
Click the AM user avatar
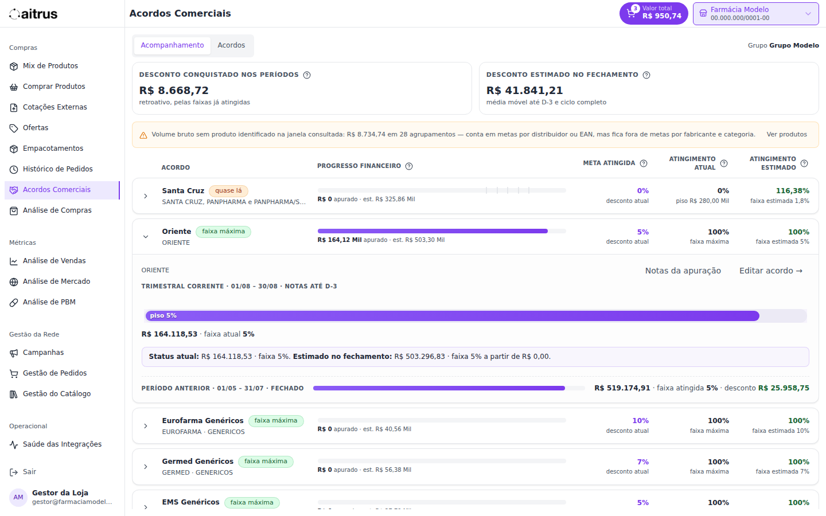point(18,498)
